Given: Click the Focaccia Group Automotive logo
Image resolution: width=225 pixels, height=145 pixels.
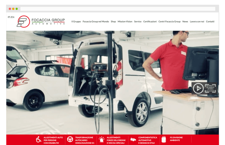Looking at the screenshot, I should (41, 22).
